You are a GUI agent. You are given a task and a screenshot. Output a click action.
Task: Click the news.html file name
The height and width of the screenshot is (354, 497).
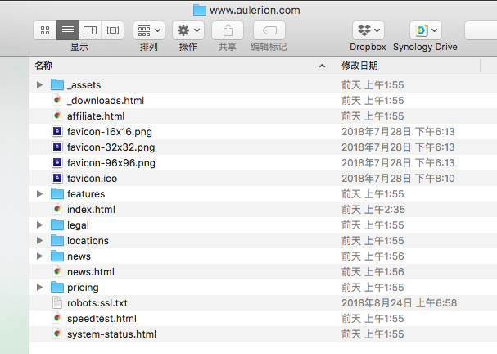[91, 272]
